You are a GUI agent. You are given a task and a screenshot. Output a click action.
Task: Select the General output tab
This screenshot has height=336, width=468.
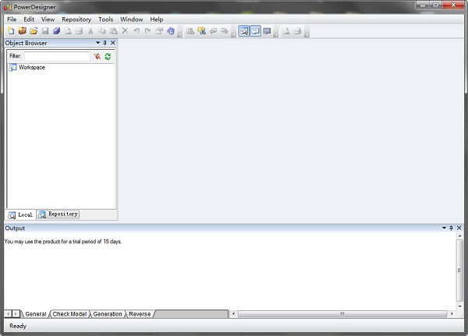[x=36, y=314]
